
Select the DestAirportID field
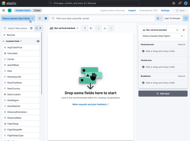pos(21,77)
